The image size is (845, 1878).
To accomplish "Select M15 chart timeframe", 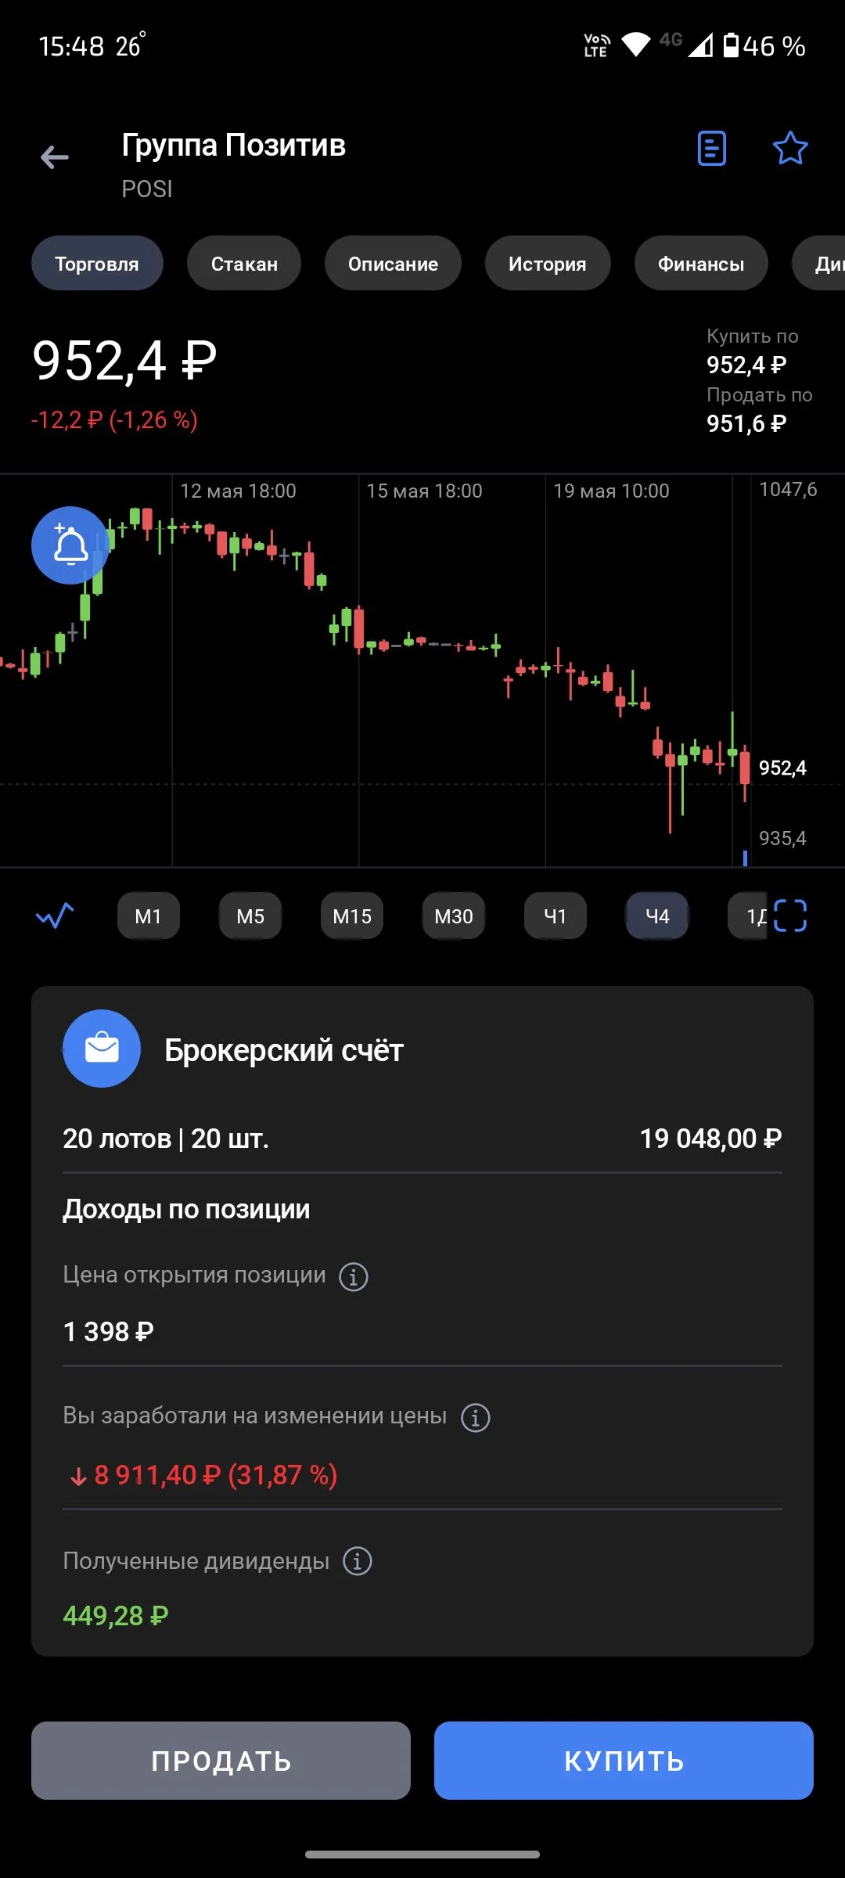I will (352, 916).
